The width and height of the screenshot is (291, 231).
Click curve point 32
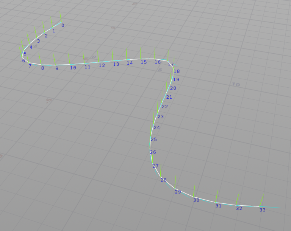(236, 205)
